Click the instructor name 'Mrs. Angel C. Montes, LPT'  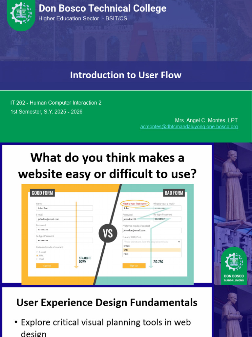pyautogui.click(x=206, y=120)
